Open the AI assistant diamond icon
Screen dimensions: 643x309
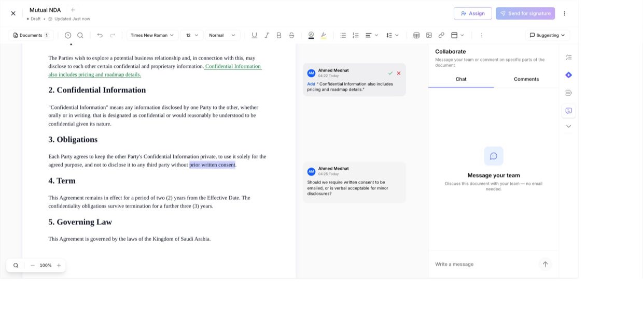(x=569, y=75)
